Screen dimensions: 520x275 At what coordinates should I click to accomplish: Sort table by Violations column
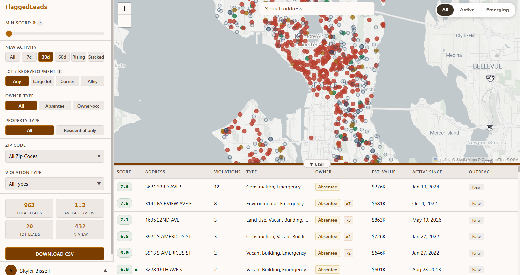[227, 172]
